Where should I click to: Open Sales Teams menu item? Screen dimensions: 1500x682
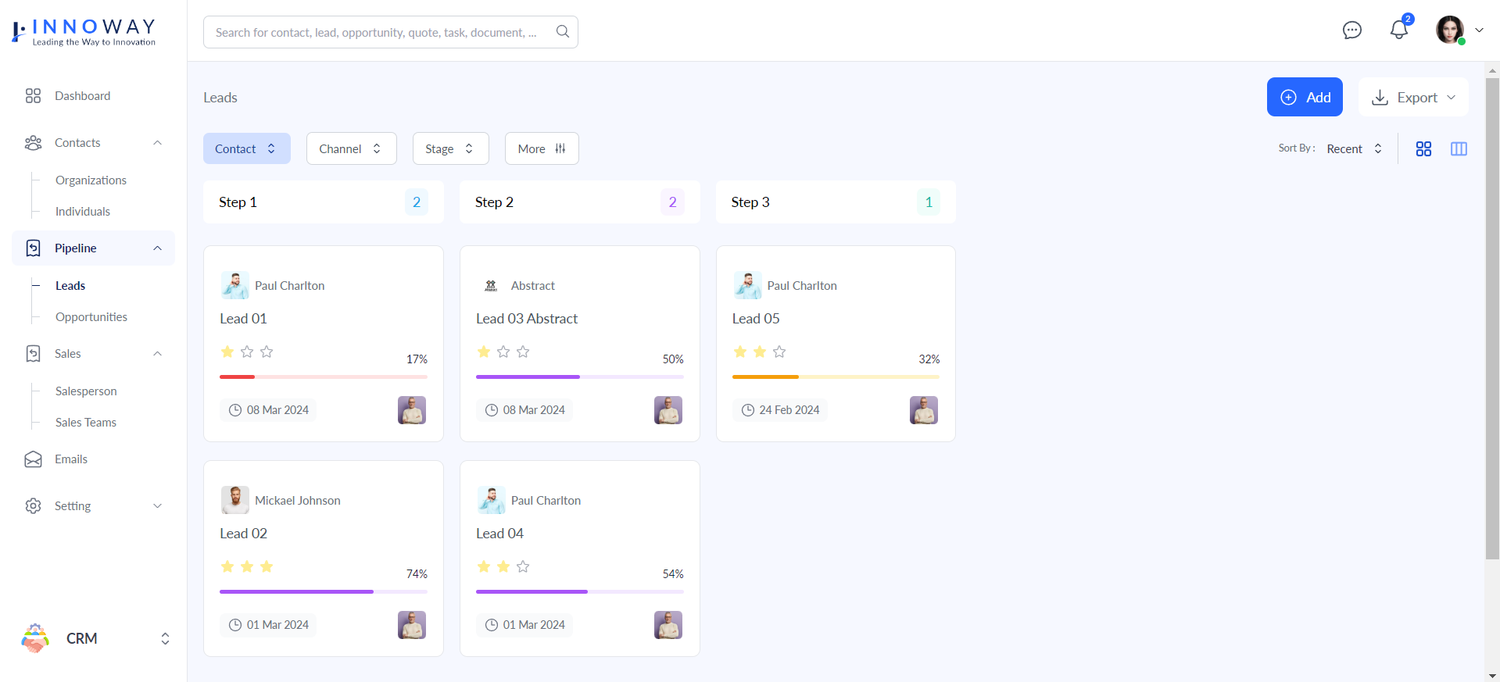click(x=86, y=423)
